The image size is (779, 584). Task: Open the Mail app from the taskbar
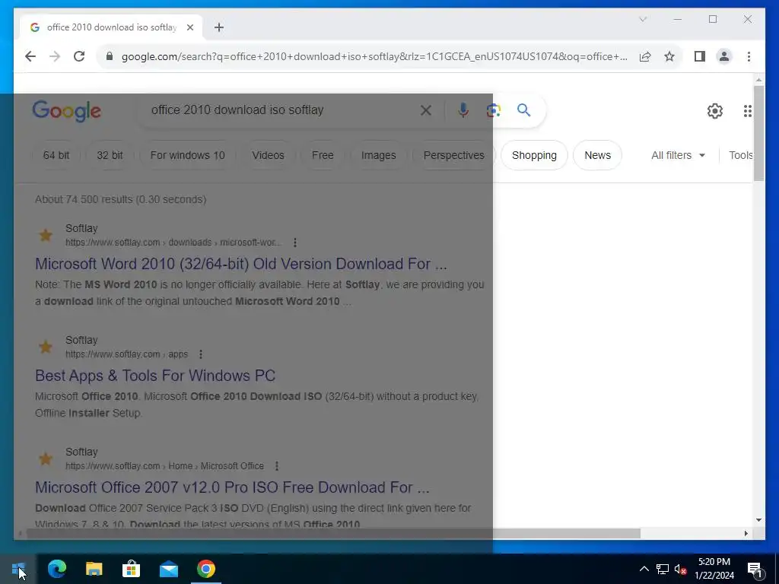tap(168, 569)
